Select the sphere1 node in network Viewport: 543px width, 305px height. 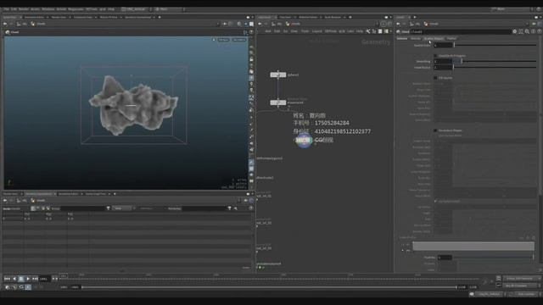pos(278,75)
